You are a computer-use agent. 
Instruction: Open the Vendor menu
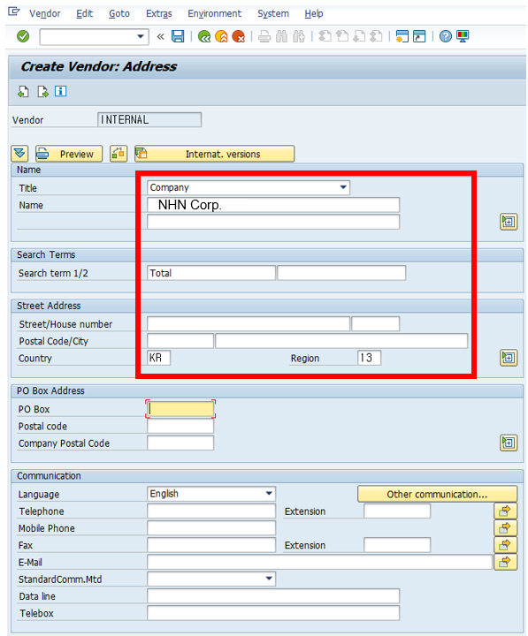pos(45,14)
